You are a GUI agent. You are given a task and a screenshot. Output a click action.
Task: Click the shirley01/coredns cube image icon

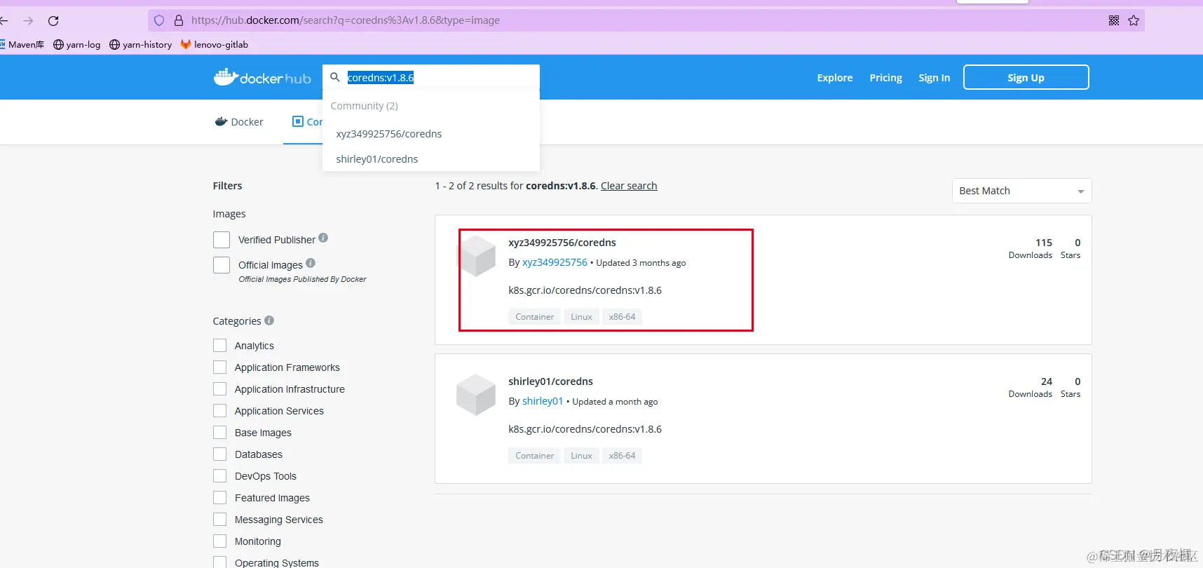[x=477, y=395]
